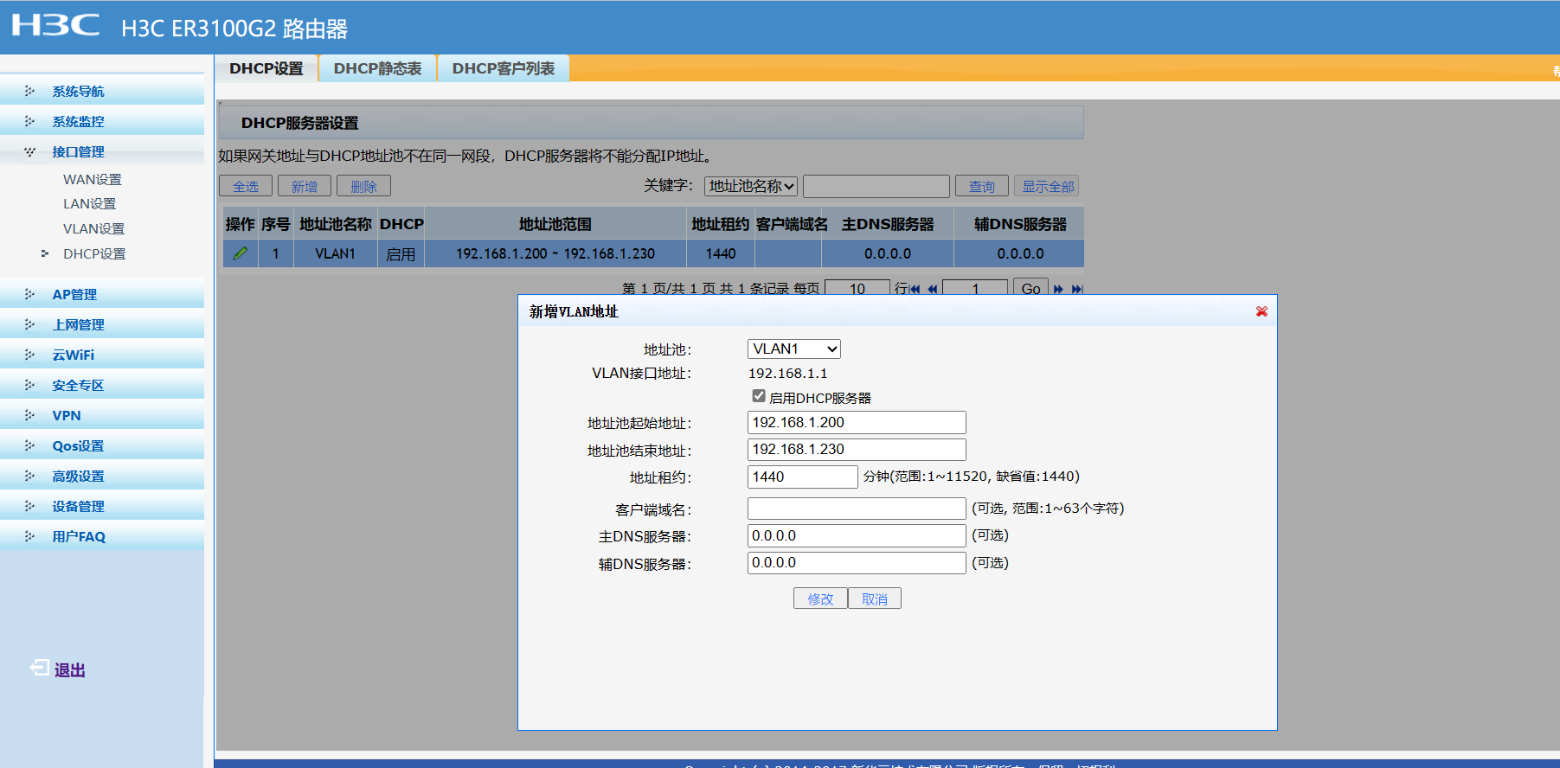Click the green pencil edit icon for VLAN1
The image size is (1560, 768).
click(x=241, y=253)
